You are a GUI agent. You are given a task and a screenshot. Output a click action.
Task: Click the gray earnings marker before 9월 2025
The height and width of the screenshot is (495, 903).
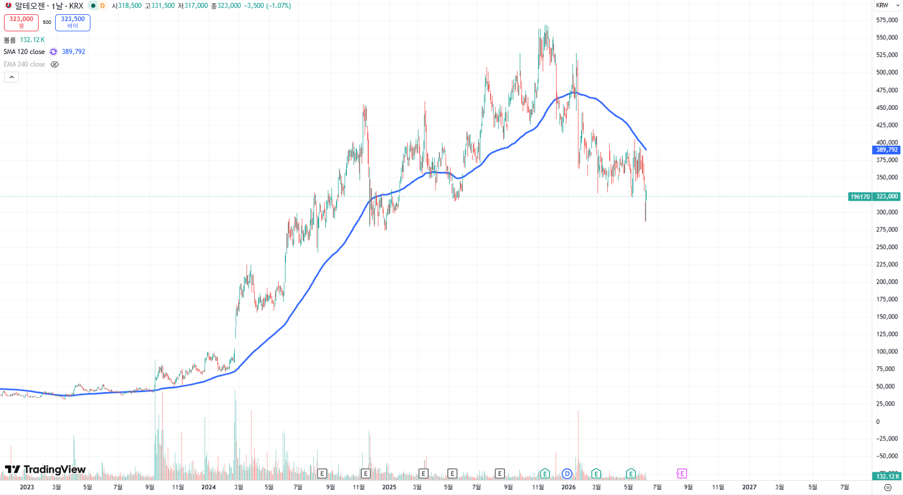click(500, 473)
